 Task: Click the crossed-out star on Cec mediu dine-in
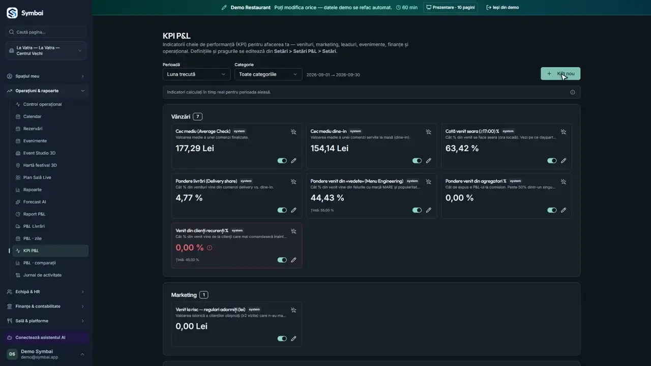coord(429,132)
